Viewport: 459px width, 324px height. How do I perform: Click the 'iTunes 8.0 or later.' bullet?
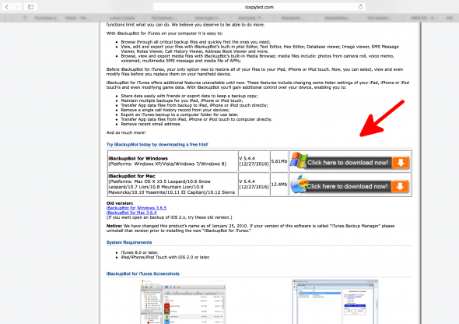(x=139, y=252)
